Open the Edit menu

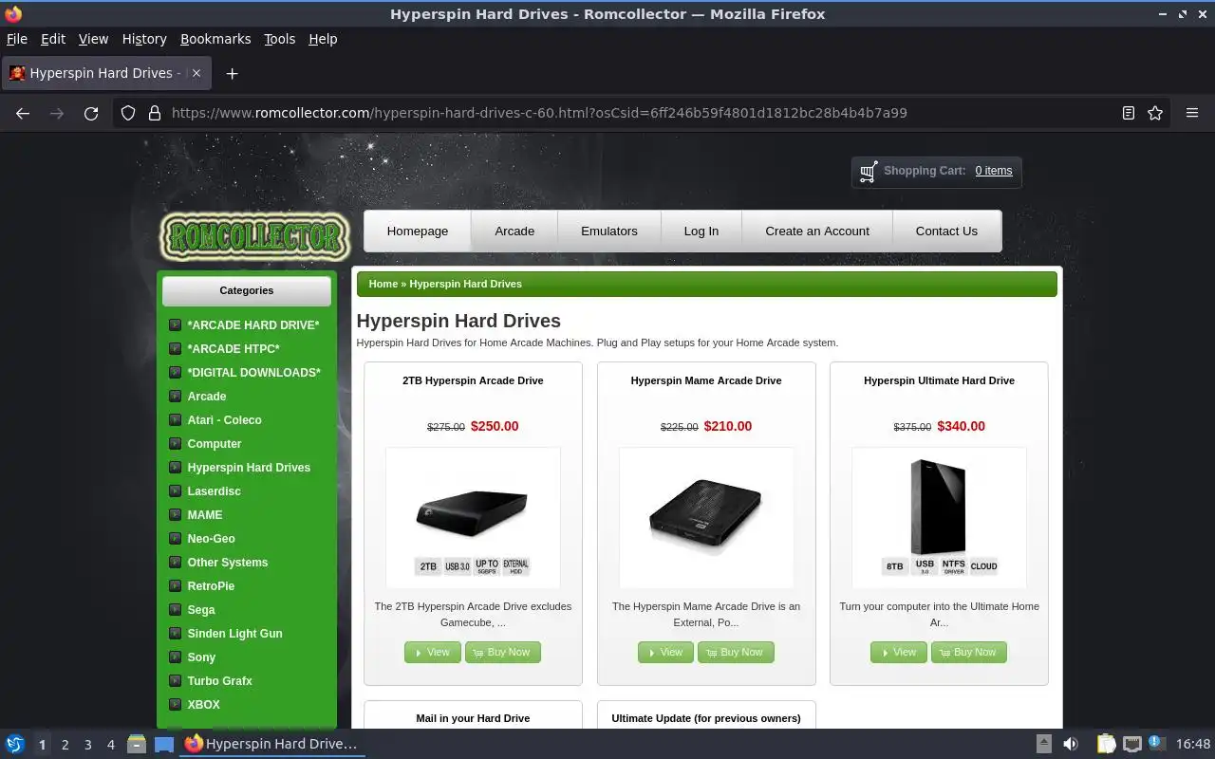[53, 39]
